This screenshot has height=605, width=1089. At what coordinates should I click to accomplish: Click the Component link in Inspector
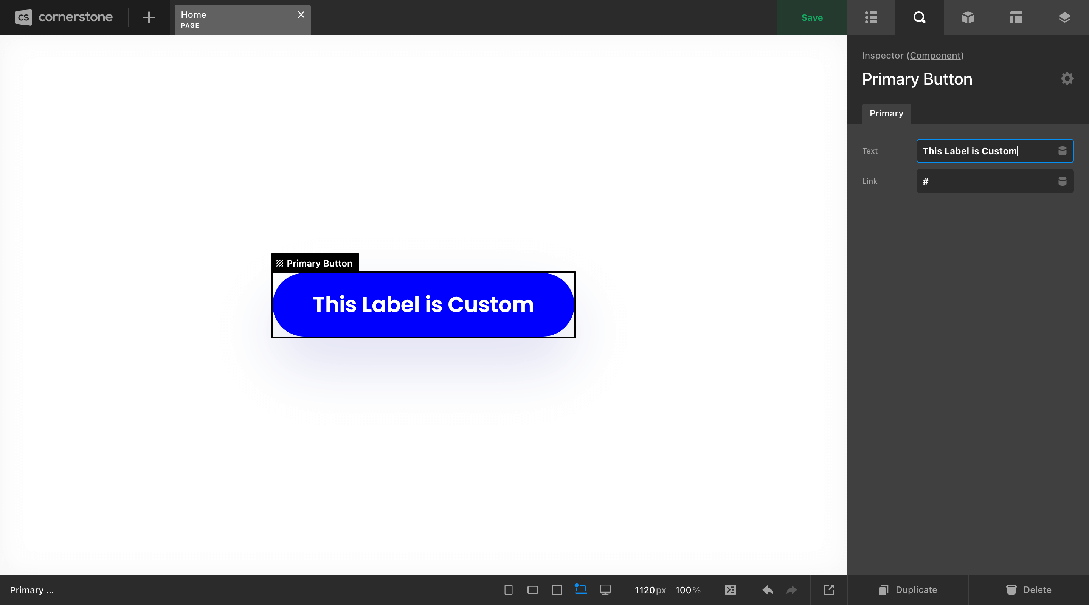(935, 55)
